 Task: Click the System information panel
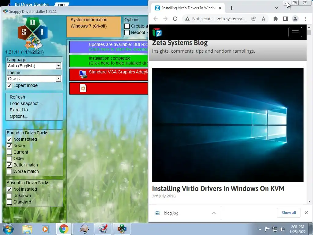pos(94,27)
